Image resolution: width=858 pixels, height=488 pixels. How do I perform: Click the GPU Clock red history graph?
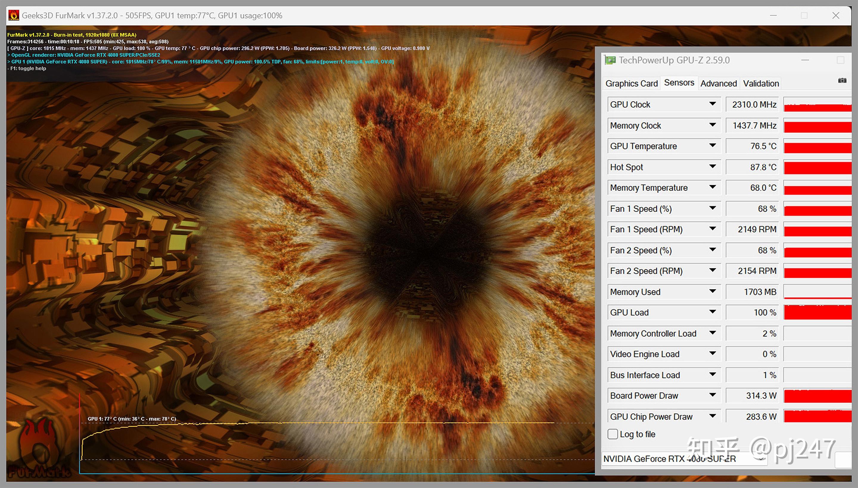(817, 105)
